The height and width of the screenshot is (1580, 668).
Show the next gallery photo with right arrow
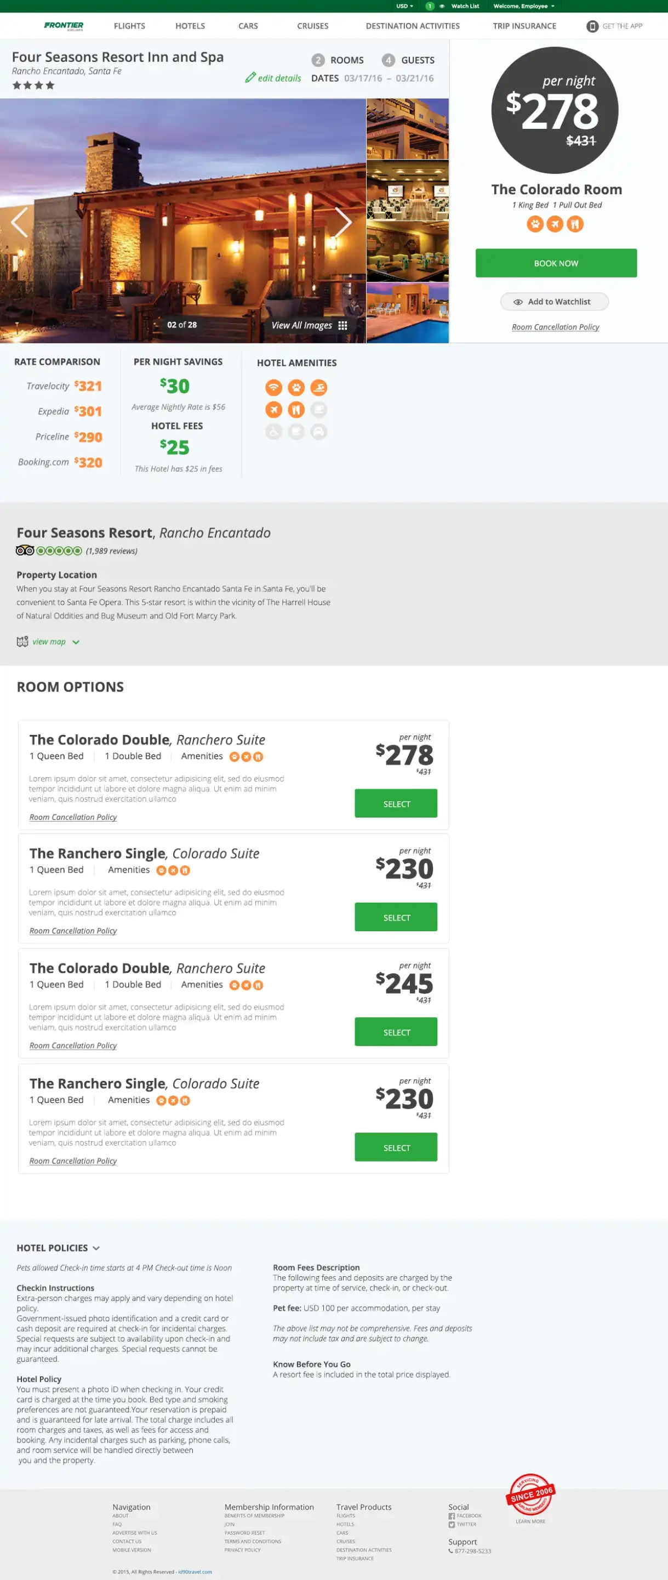[x=342, y=222]
